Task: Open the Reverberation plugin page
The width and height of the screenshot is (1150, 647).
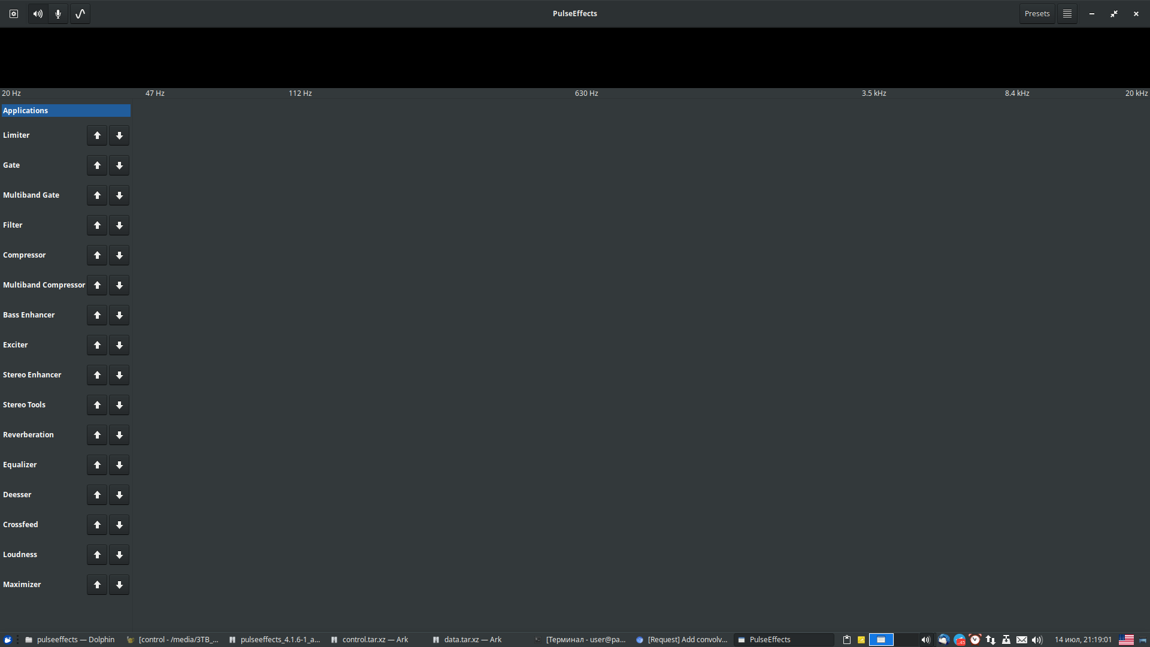Action: 28,435
